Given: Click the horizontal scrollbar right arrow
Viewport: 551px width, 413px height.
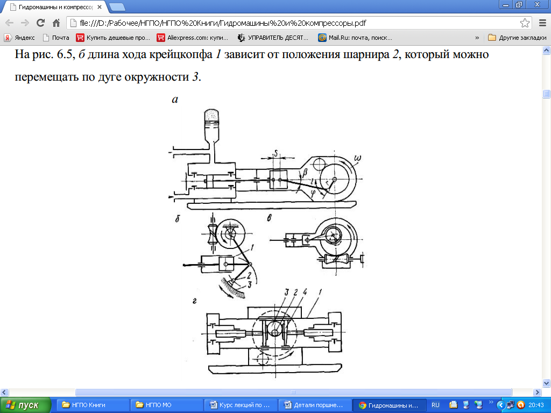Looking at the screenshot, I should [537, 392].
